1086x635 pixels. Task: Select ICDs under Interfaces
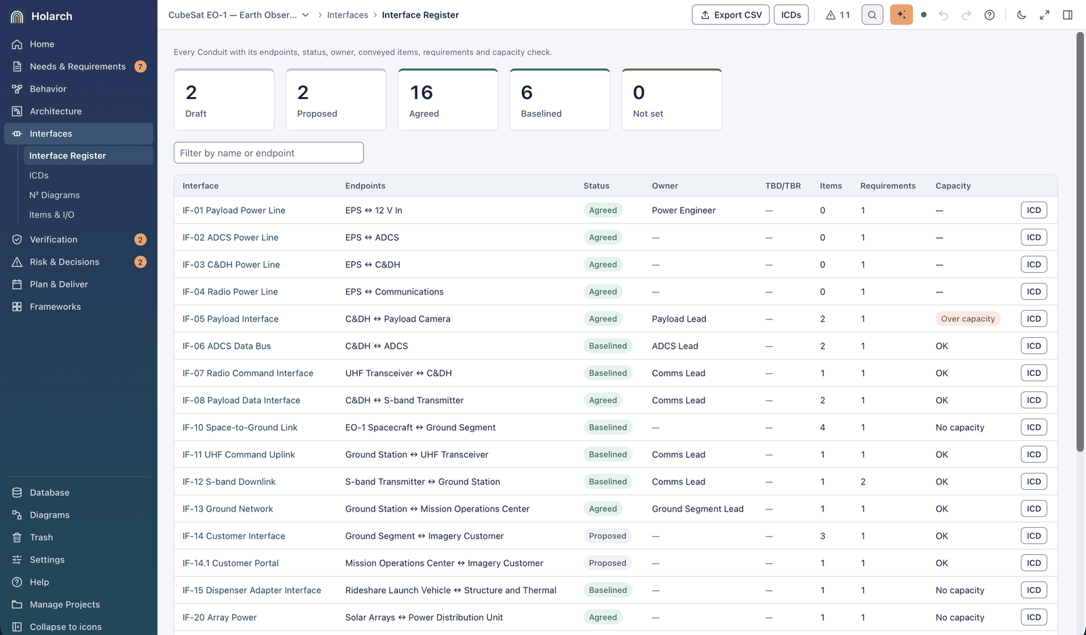click(x=88, y=175)
